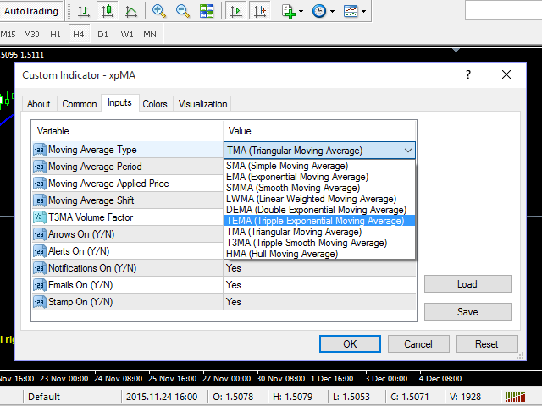This screenshot has height=406, width=542.
Task: Select M30 timeframe
Action: tap(31, 34)
